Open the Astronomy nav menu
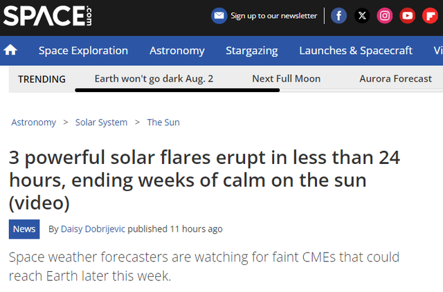 click(x=177, y=51)
